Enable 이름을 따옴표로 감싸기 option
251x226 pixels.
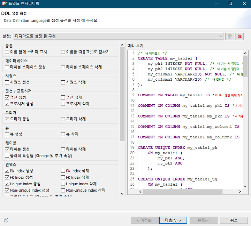(x=63, y=52)
